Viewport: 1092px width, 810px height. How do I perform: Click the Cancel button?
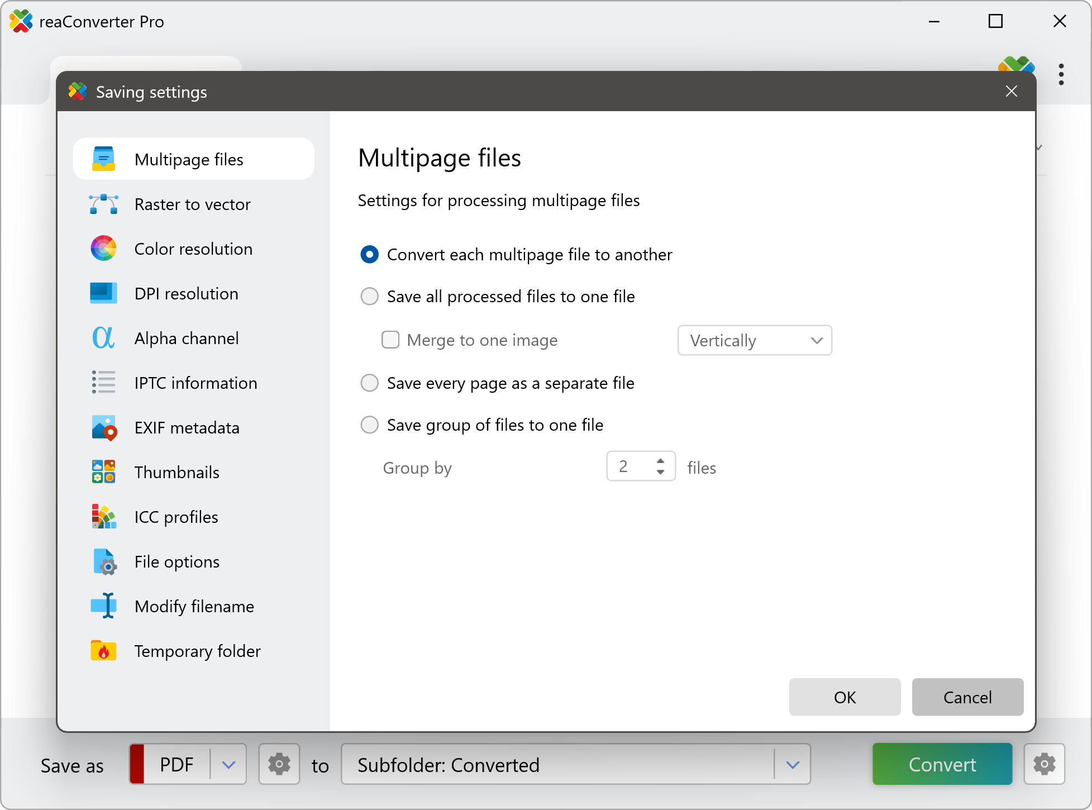[x=967, y=697]
